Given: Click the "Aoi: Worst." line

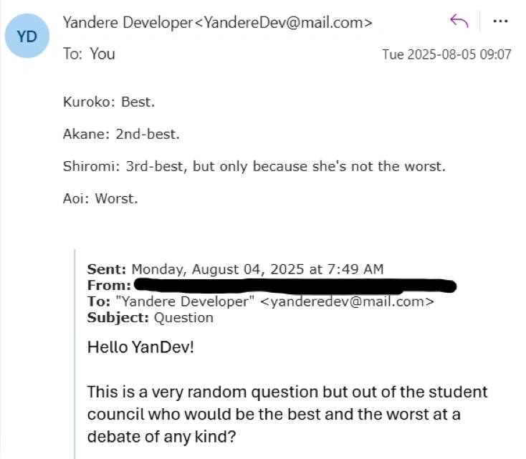Looking at the screenshot, I should [x=100, y=198].
